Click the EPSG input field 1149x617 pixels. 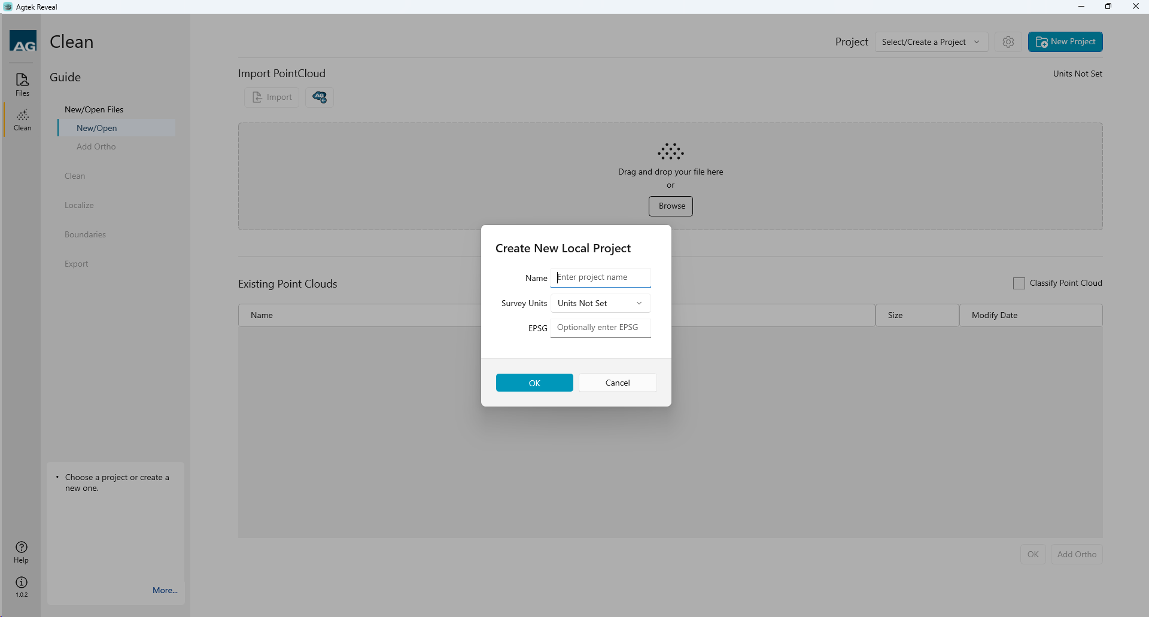(600, 328)
